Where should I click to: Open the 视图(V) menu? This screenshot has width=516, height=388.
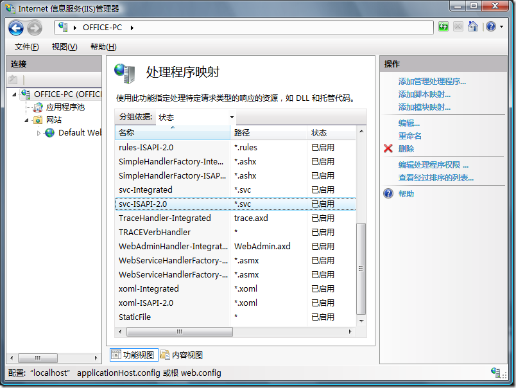pos(64,47)
